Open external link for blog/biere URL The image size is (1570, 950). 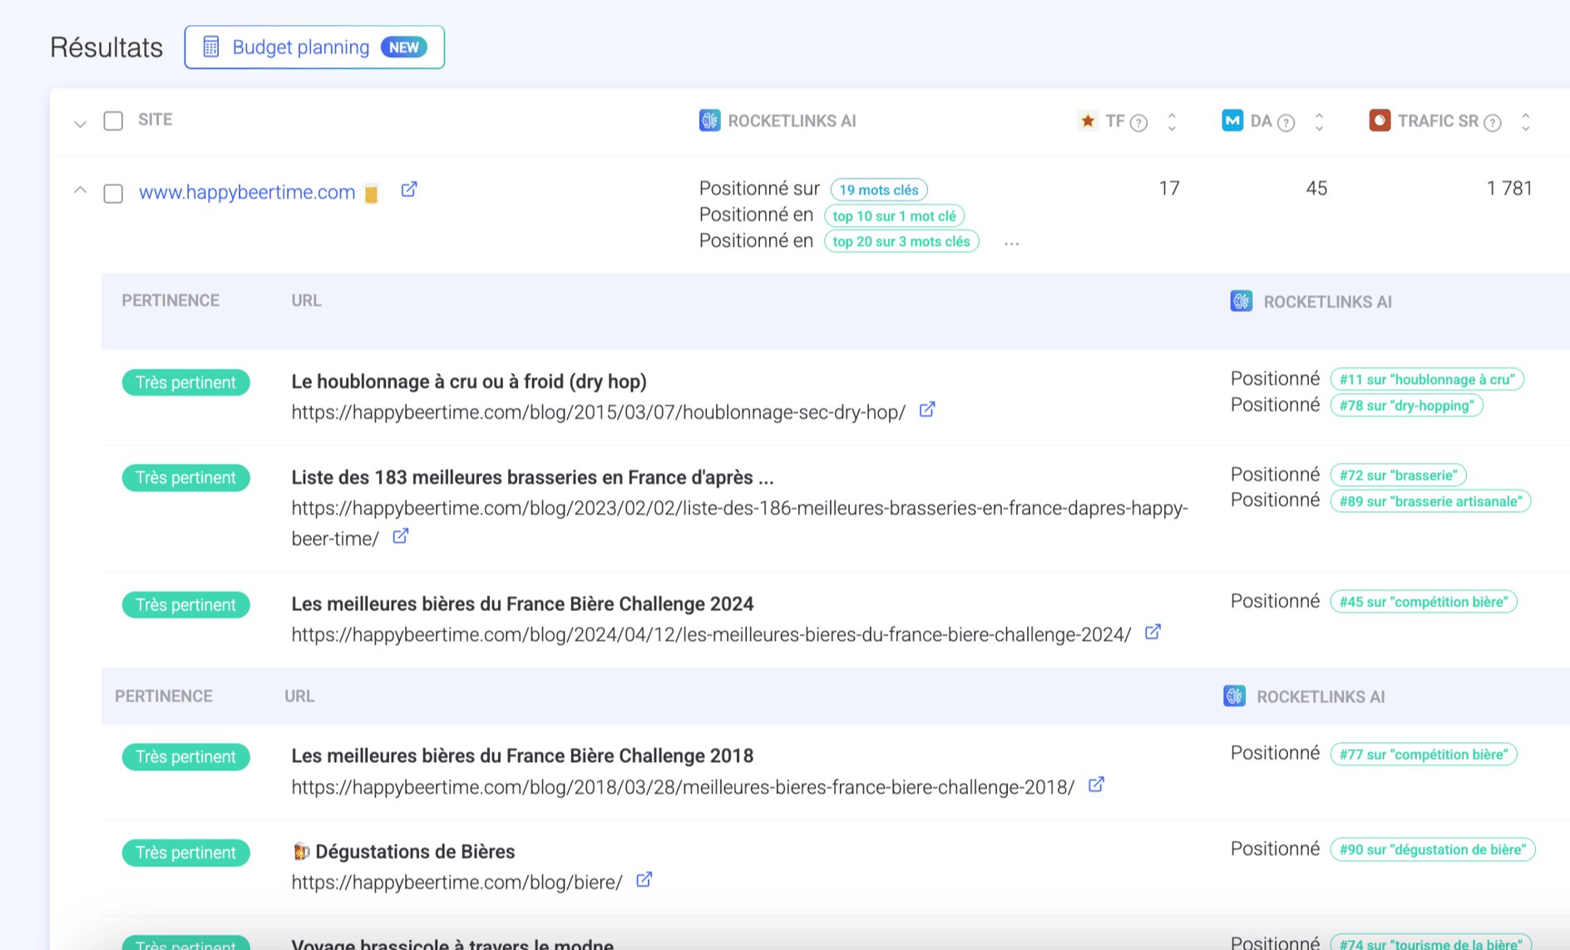(x=644, y=879)
